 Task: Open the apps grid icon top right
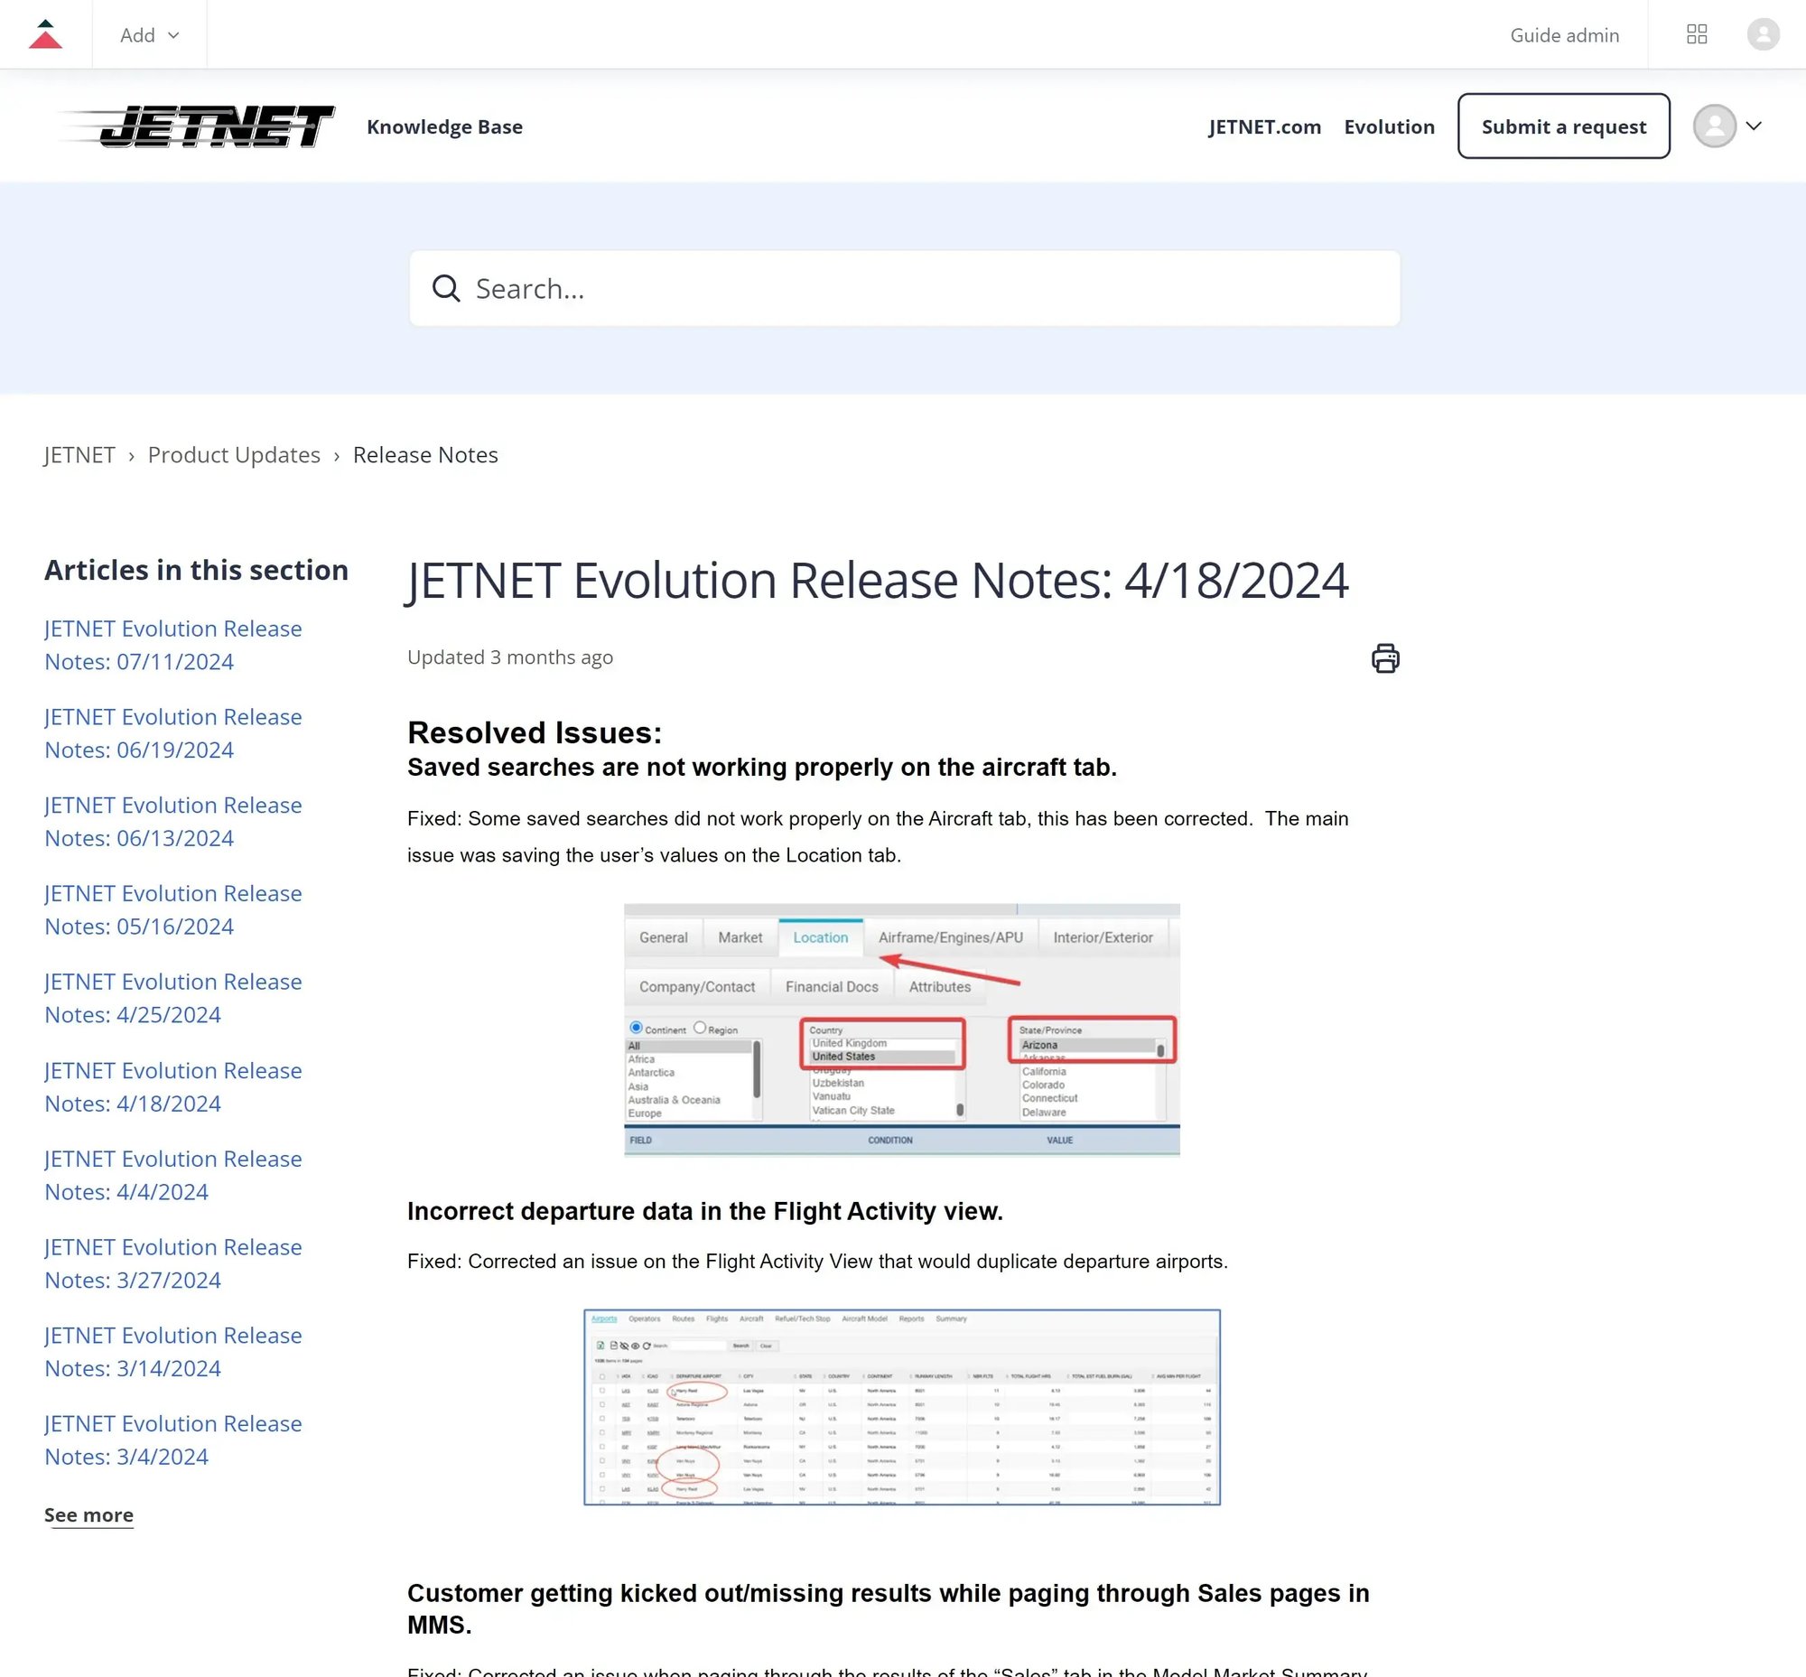click(x=1698, y=34)
